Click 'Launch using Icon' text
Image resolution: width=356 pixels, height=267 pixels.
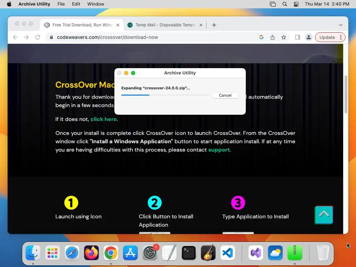[78, 217]
